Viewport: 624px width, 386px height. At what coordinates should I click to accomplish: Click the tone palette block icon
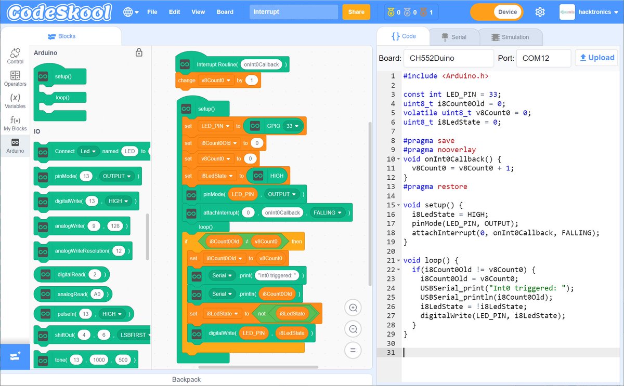coord(43,360)
